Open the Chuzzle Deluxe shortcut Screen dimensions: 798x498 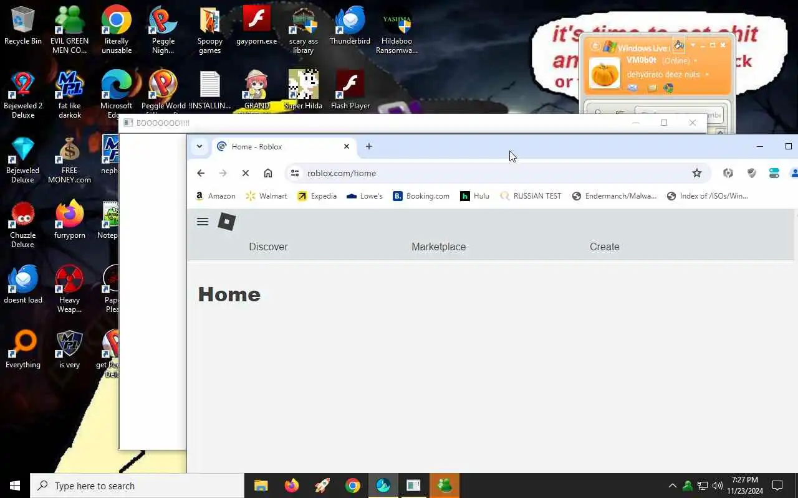click(x=23, y=225)
